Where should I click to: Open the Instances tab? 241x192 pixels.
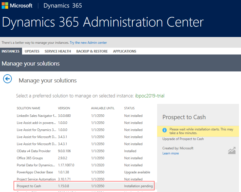10,51
